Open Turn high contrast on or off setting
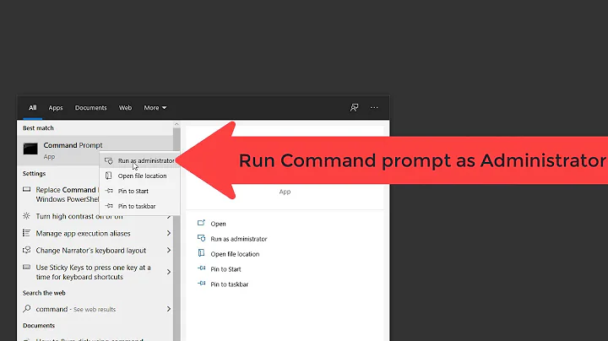The height and width of the screenshot is (341, 608). [x=95, y=216]
